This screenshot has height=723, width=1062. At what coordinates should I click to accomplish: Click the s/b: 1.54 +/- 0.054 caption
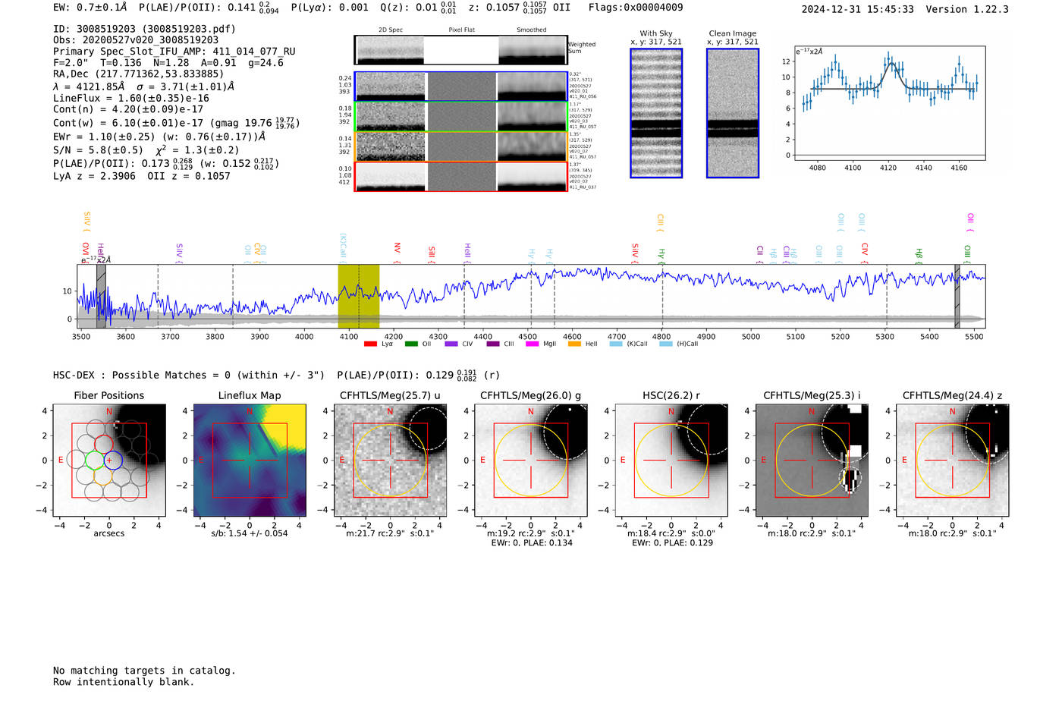tap(250, 533)
